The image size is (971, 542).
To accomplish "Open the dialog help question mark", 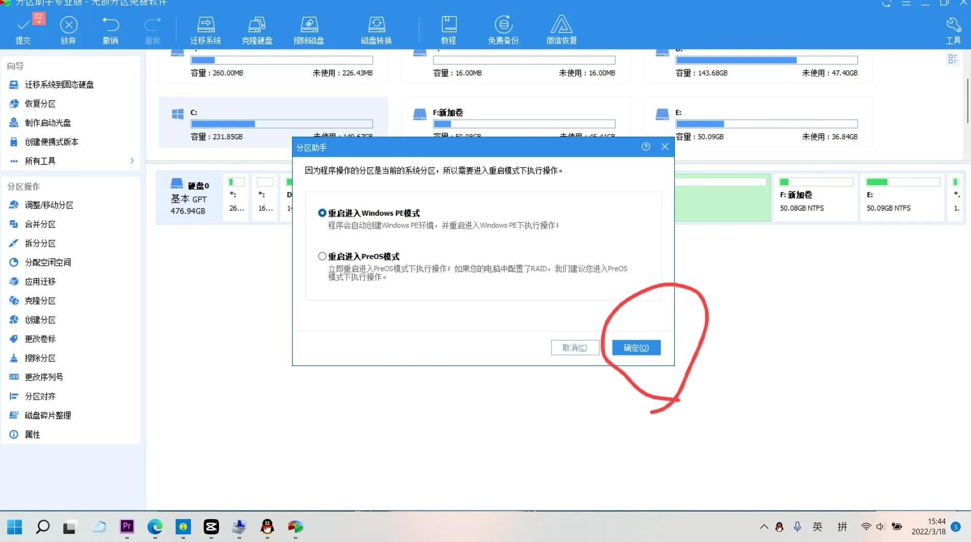I will (x=645, y=147).
